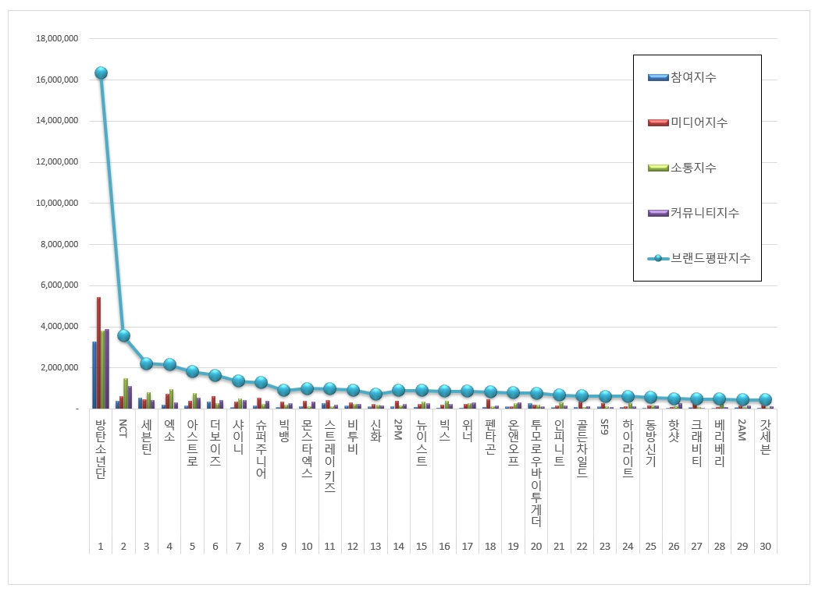Click rank number 15 on the axis

pyautogui.click(x=422, y=547)
